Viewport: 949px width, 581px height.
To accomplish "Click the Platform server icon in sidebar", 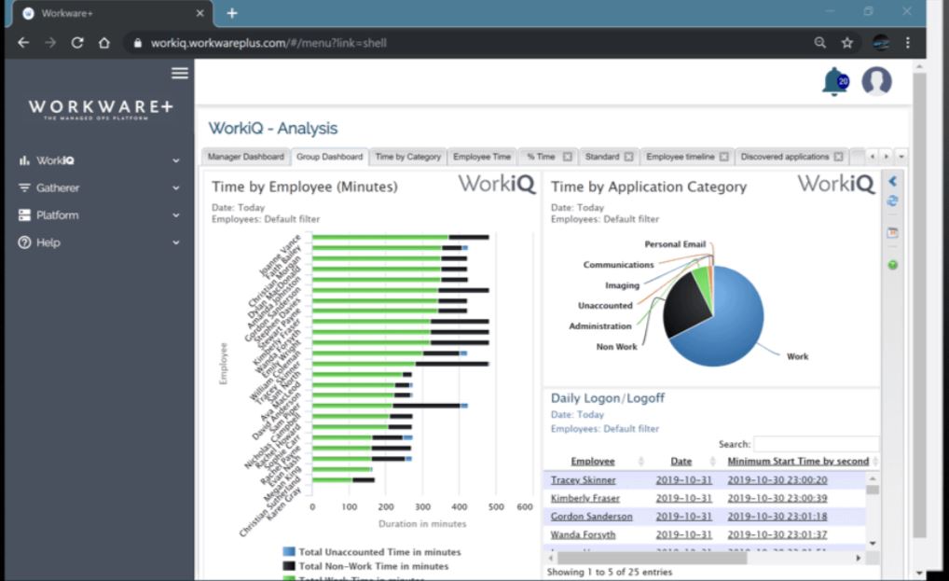I will (x=24, y=214).
